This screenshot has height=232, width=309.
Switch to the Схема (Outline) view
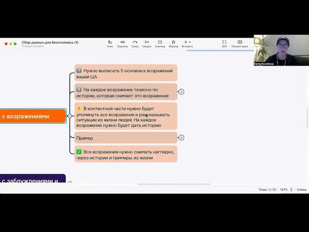[x=301, y=190]
